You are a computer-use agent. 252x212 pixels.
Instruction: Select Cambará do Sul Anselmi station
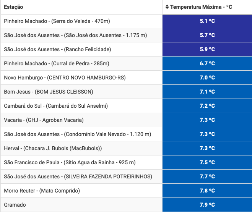(x=56, y=106)
